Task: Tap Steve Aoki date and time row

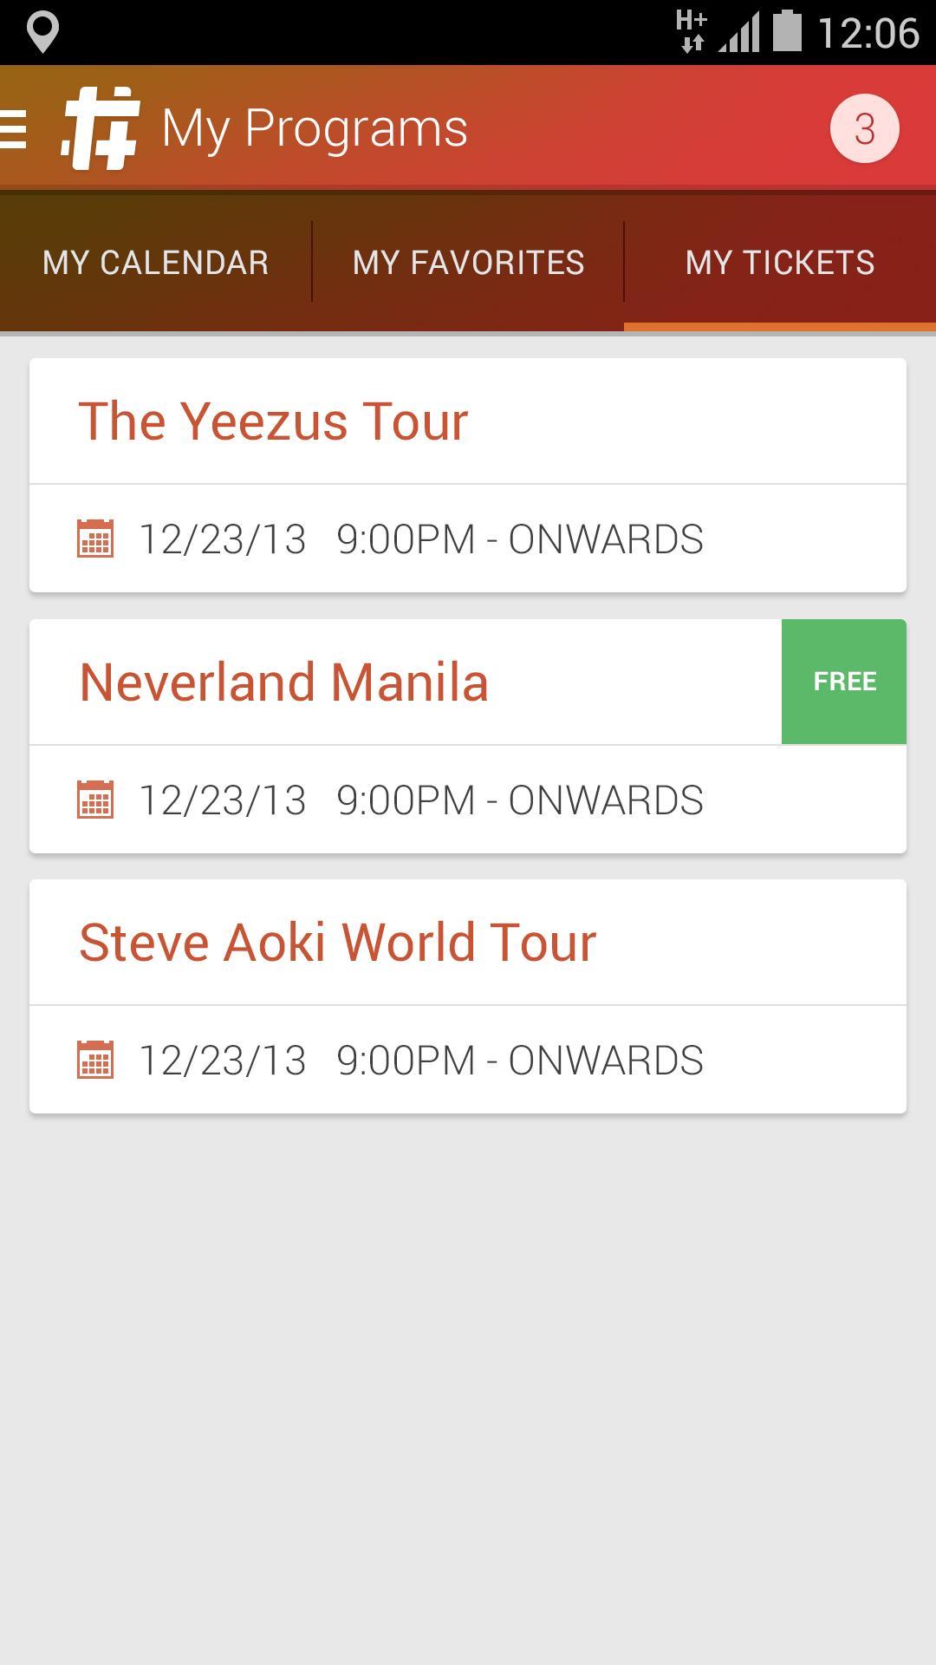Action: (x=468, y=1060)
